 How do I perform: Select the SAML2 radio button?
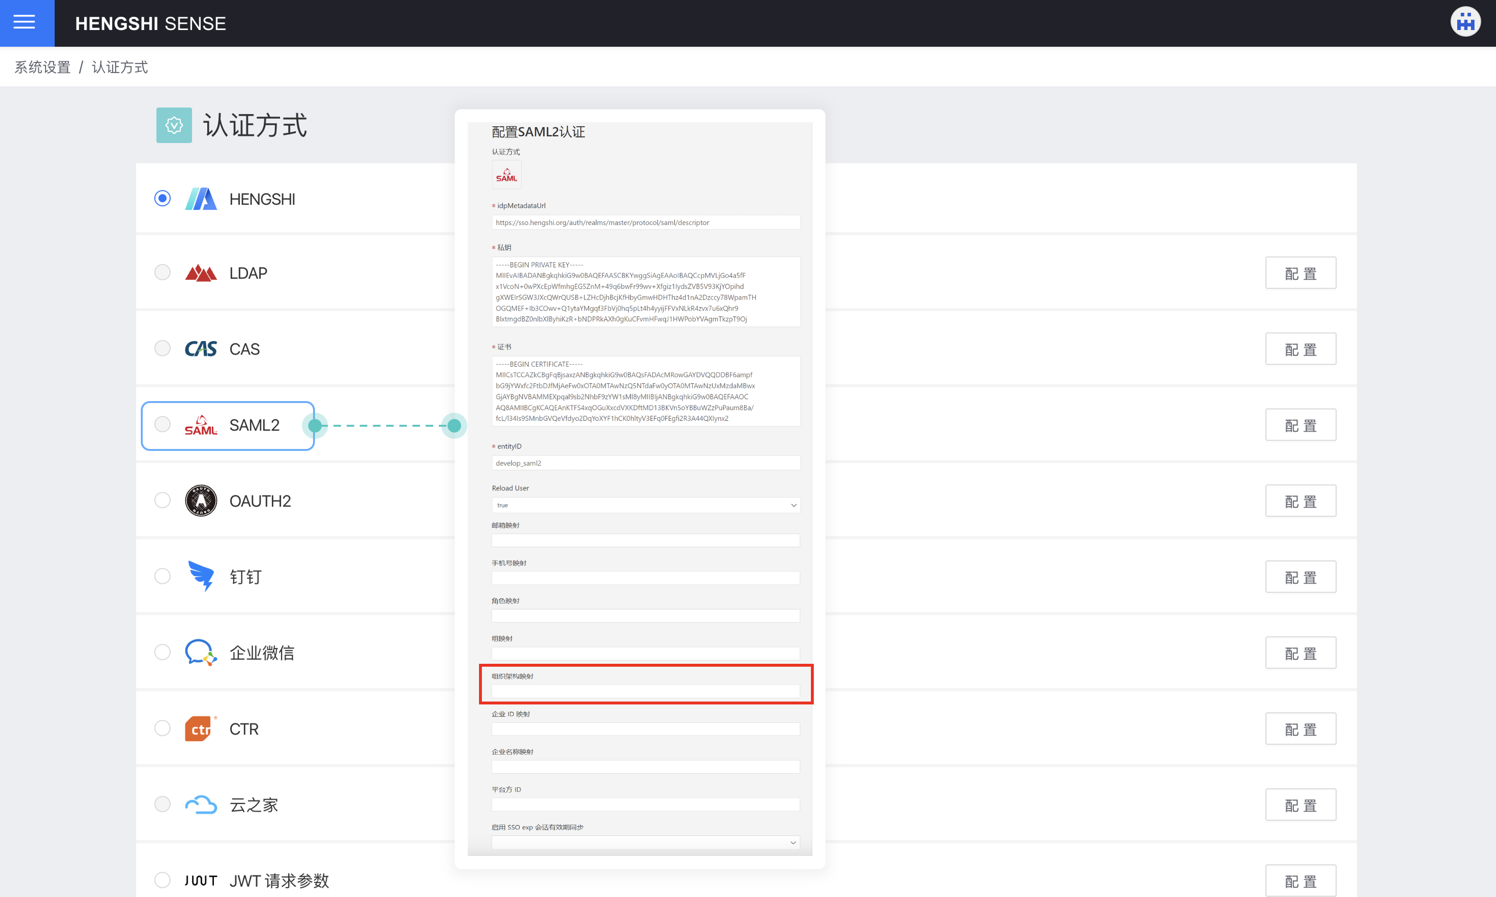point(162,425)
